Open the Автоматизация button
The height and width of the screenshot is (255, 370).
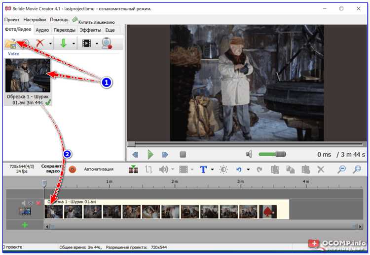(x=99, y=169)
